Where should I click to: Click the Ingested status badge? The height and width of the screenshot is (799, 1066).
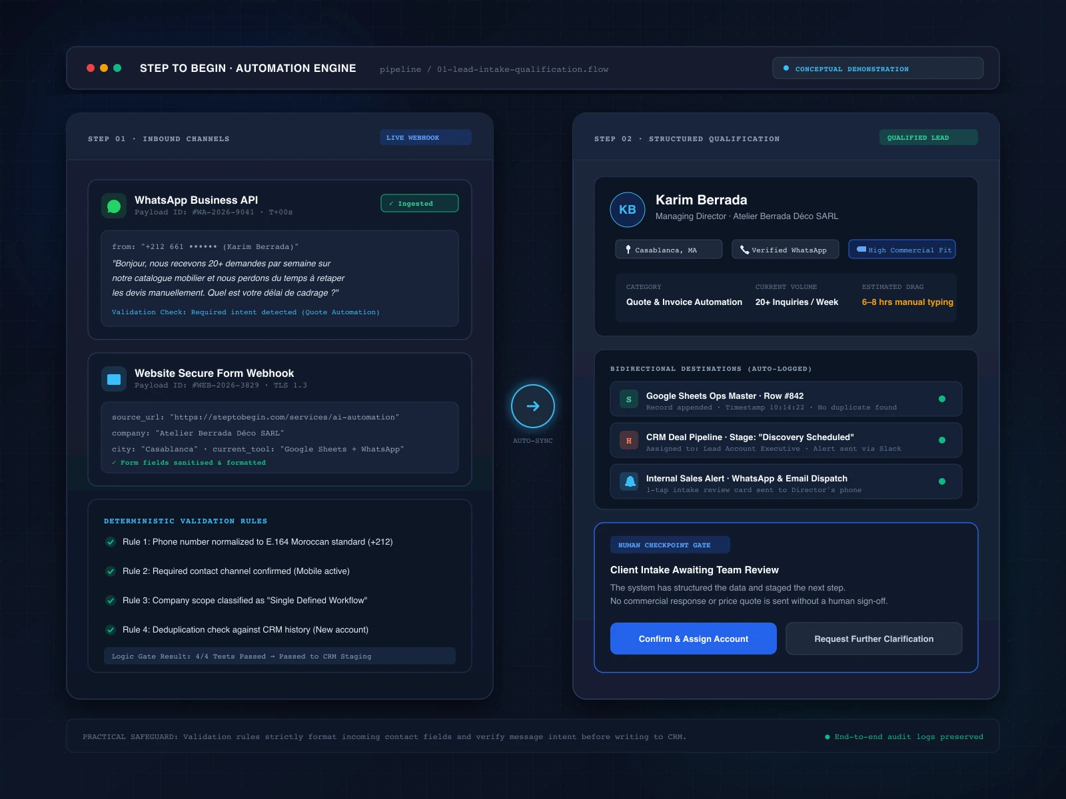[x=420, y=203]
